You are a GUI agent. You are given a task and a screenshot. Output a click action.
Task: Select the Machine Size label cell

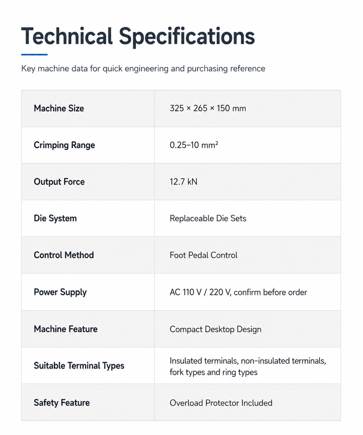coord(88,109)
